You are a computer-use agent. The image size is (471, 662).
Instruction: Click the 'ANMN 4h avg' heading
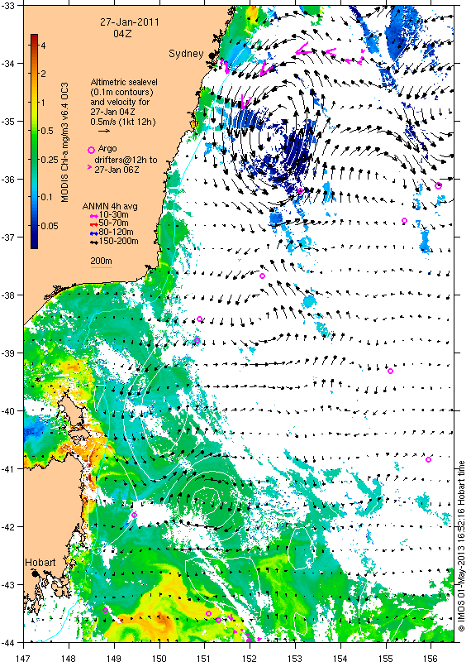coord(110,206)
